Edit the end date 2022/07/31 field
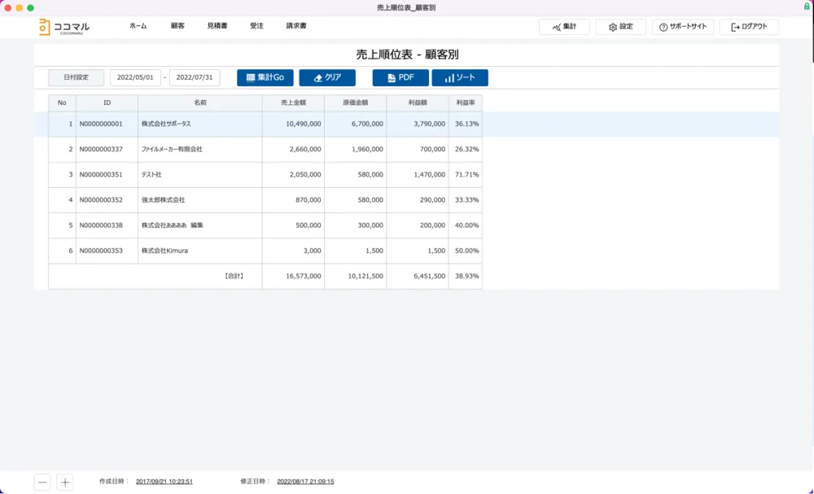Viewport: 814px width, 494px height. click(195, 78)
